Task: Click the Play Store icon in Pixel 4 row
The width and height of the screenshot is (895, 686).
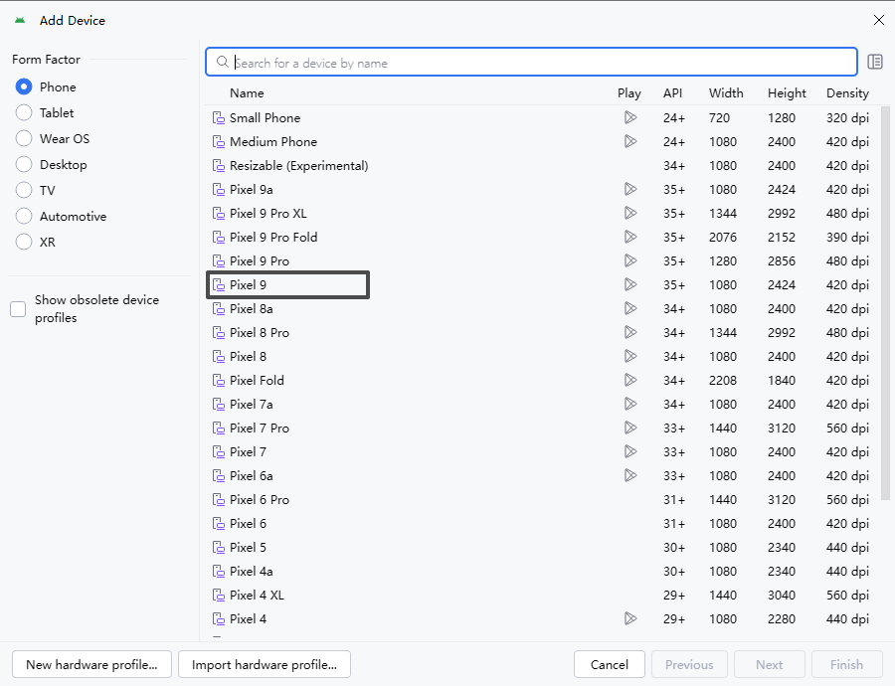Action: [x=630, y=619]
